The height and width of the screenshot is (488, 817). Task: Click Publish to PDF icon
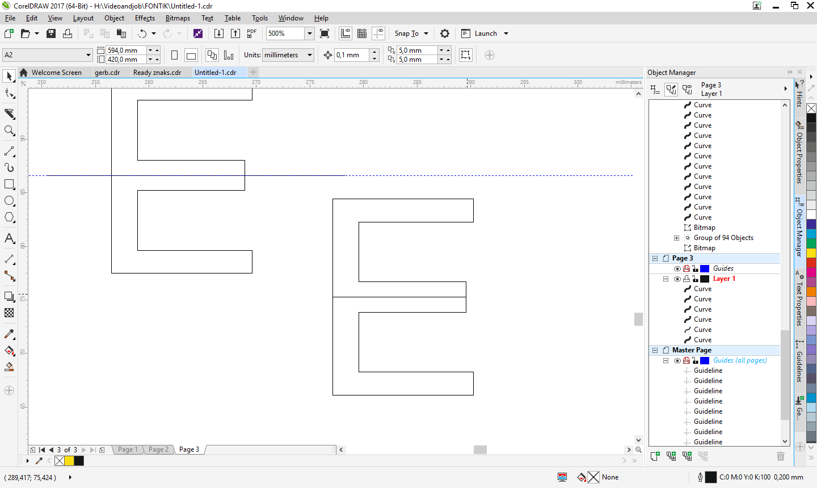point(252,33)
